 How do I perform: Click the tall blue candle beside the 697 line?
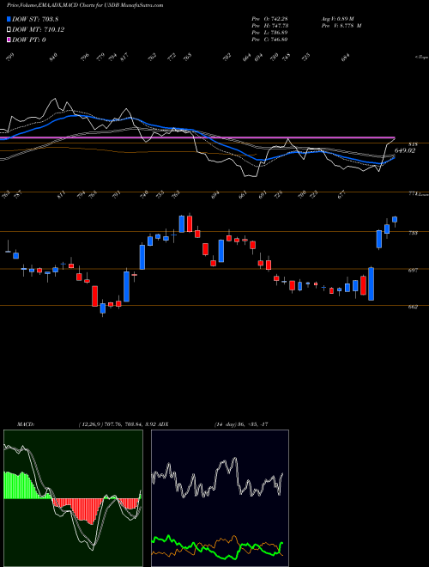click(x=371, y=283)
